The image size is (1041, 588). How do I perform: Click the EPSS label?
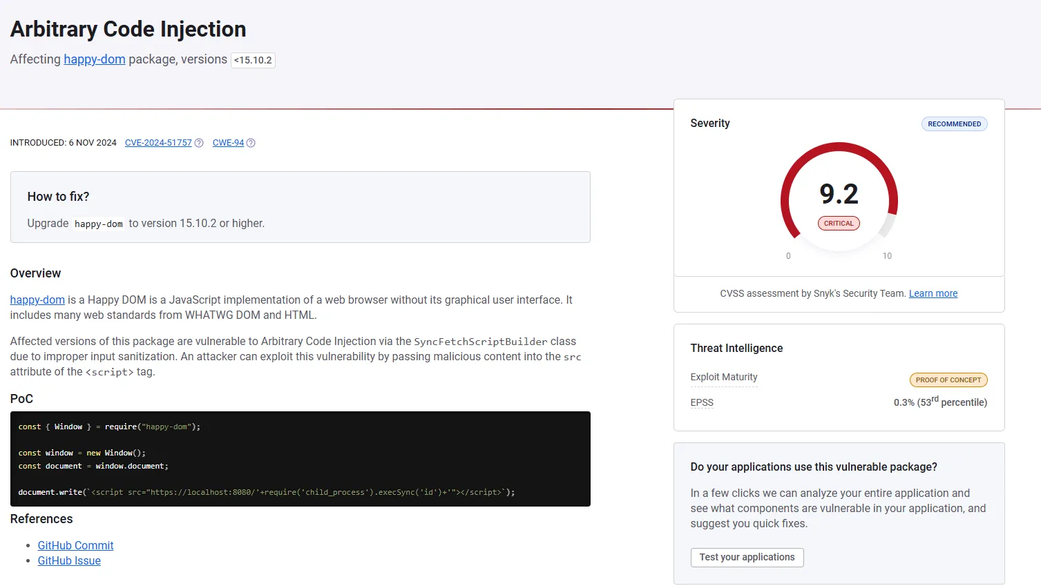702,402
